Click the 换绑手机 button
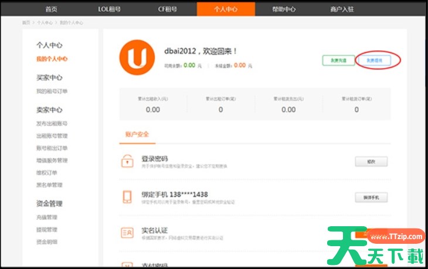 371,198
